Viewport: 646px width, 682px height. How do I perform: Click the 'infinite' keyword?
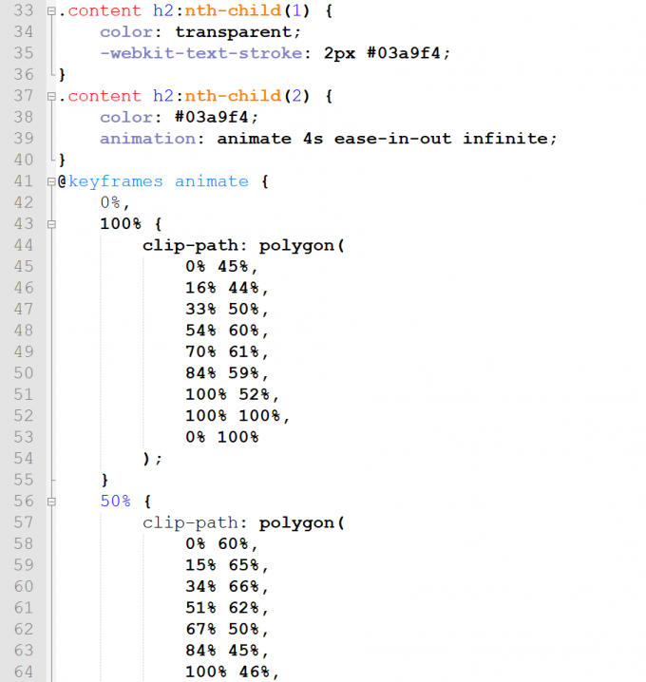[505, 139]
